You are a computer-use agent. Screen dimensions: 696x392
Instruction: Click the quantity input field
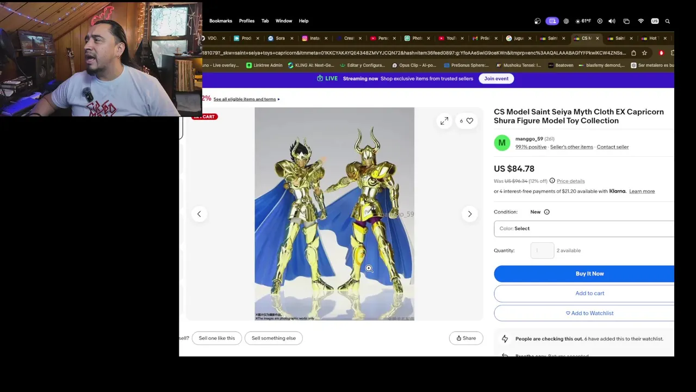coord(542,250)
